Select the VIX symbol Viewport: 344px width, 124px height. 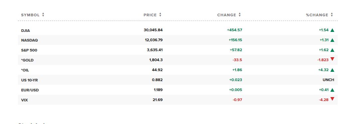(25, 100)
